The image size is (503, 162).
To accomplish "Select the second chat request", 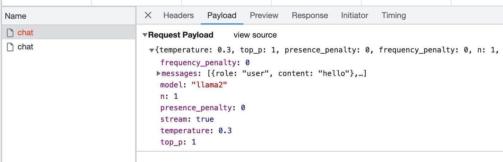I will [25, 47].
